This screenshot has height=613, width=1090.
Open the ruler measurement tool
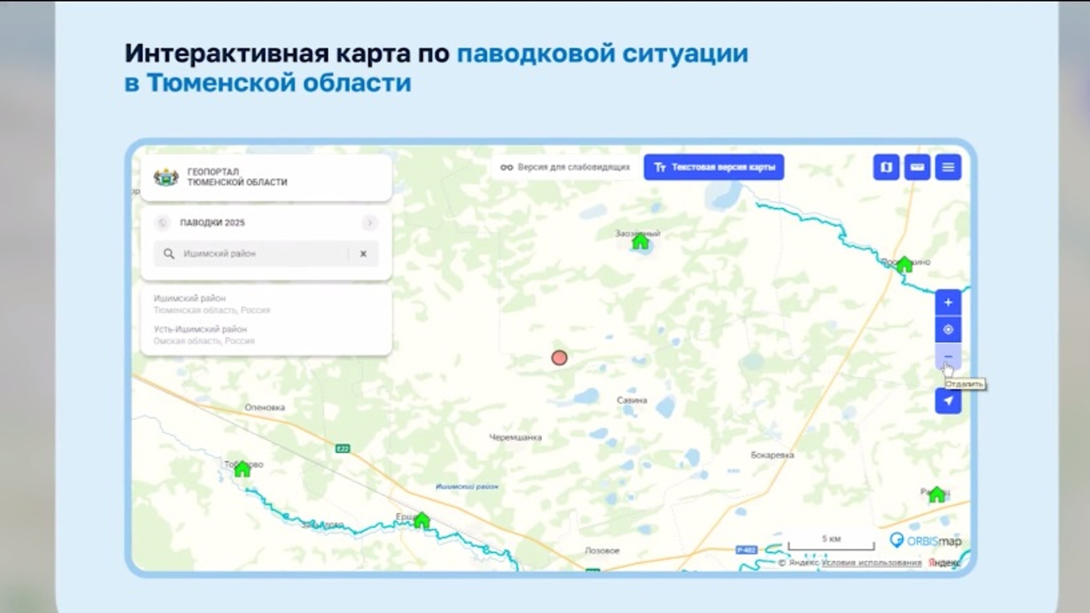[917, 167]
